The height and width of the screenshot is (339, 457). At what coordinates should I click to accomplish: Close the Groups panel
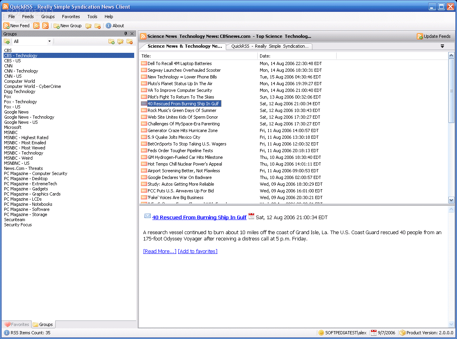(x=132, y=34)
